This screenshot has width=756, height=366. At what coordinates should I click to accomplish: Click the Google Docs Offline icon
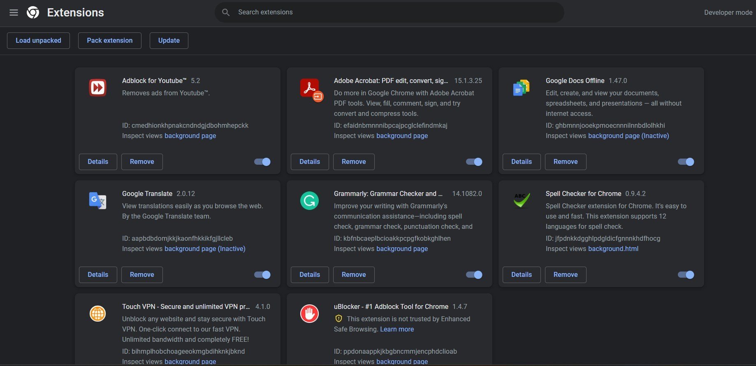pos(521,87)
